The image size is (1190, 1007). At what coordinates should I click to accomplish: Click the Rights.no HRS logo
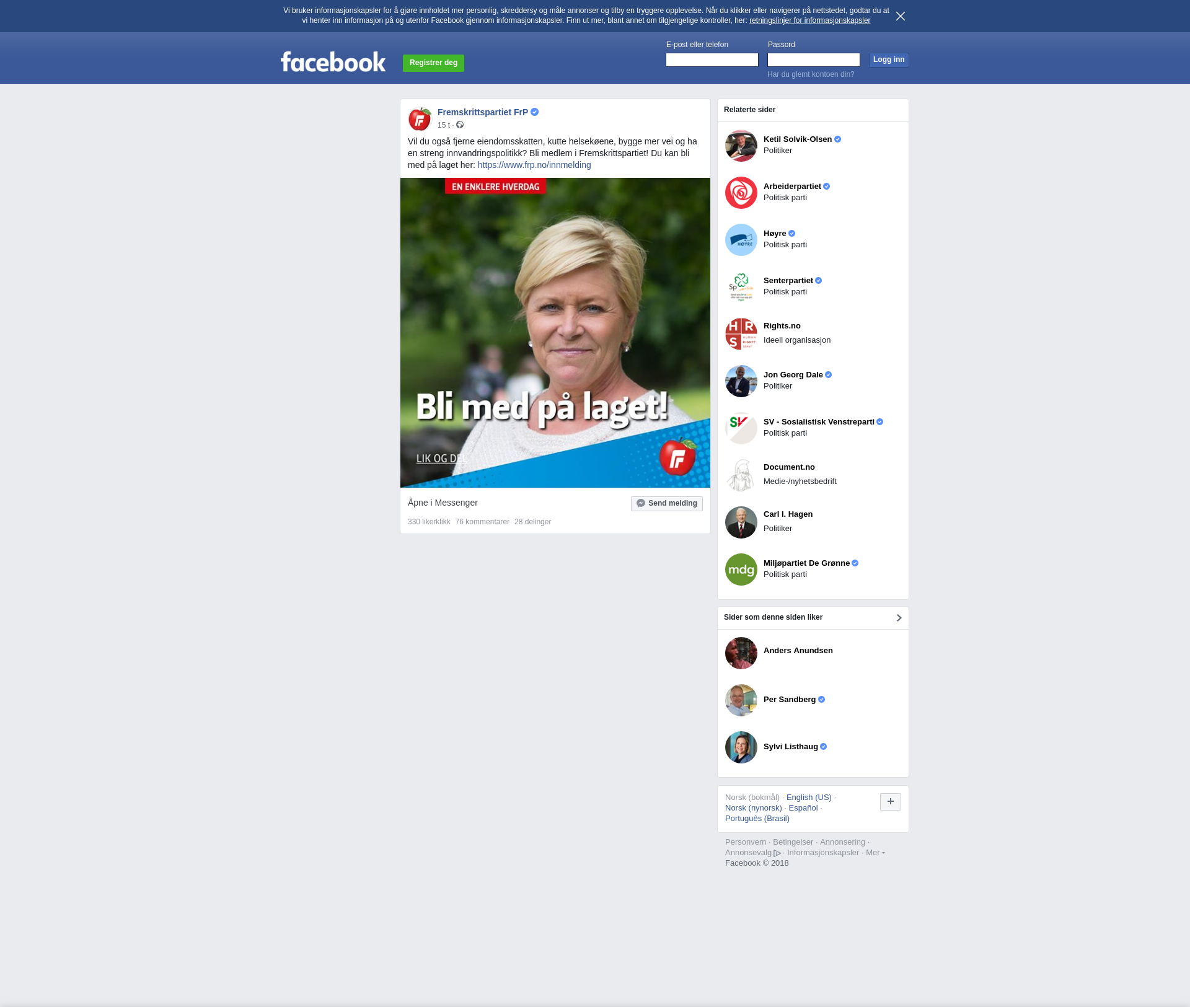click(741, 334)
